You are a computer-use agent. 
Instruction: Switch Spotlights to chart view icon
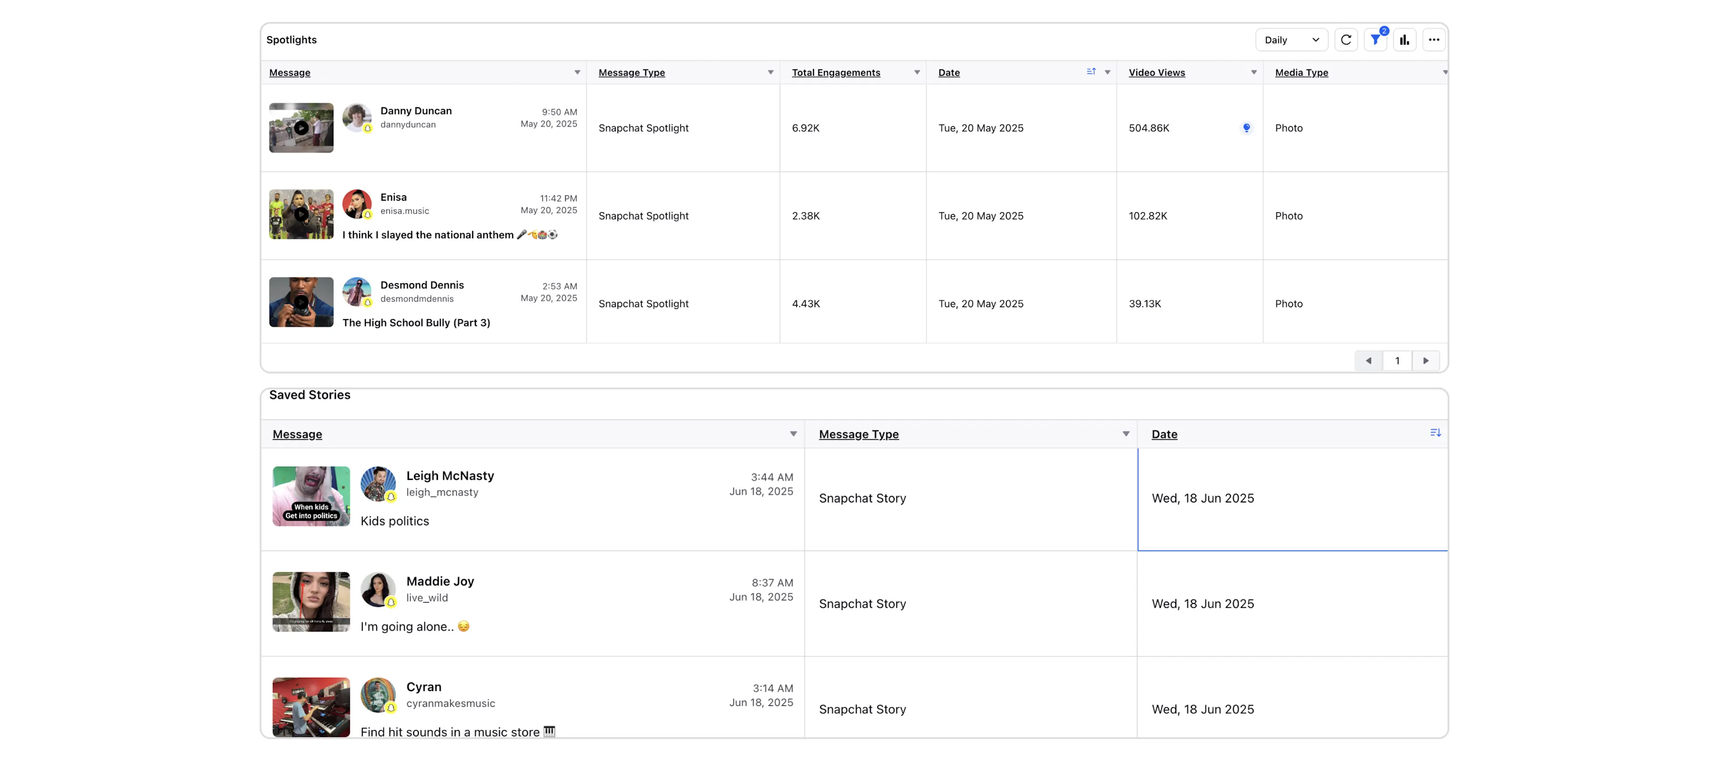point(1405,40)
